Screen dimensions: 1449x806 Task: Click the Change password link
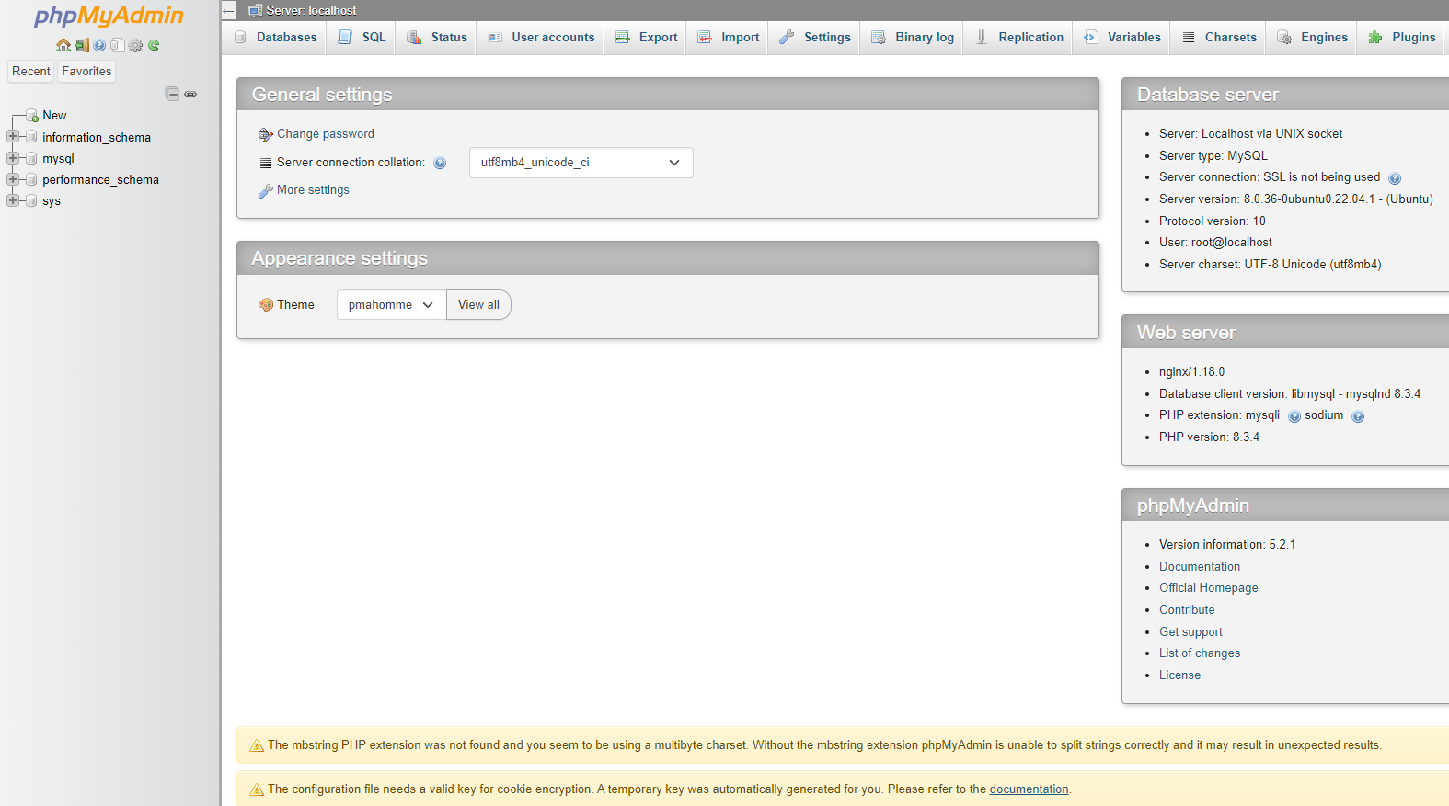[x=326, y=134]
